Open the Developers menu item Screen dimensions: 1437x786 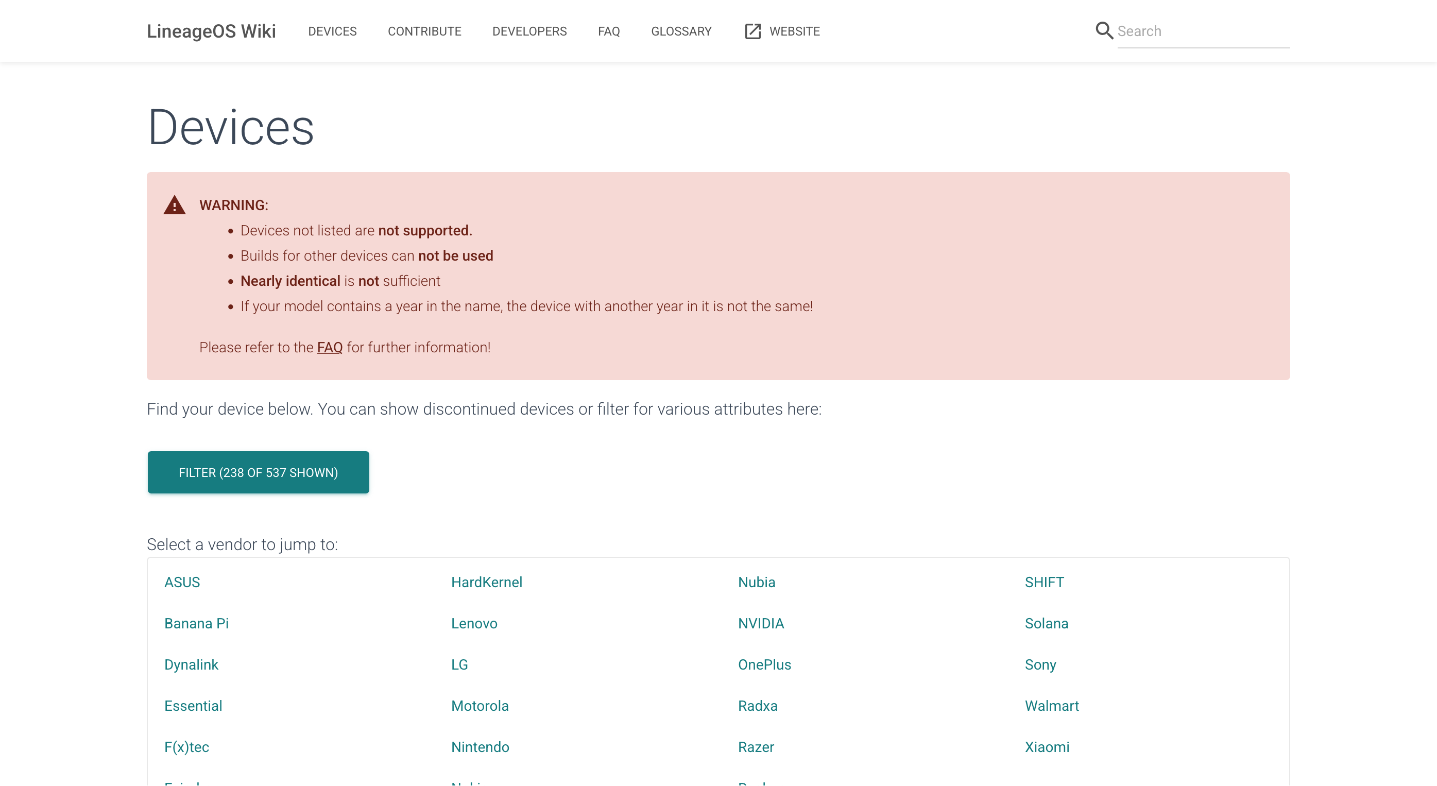click(529, 31)
